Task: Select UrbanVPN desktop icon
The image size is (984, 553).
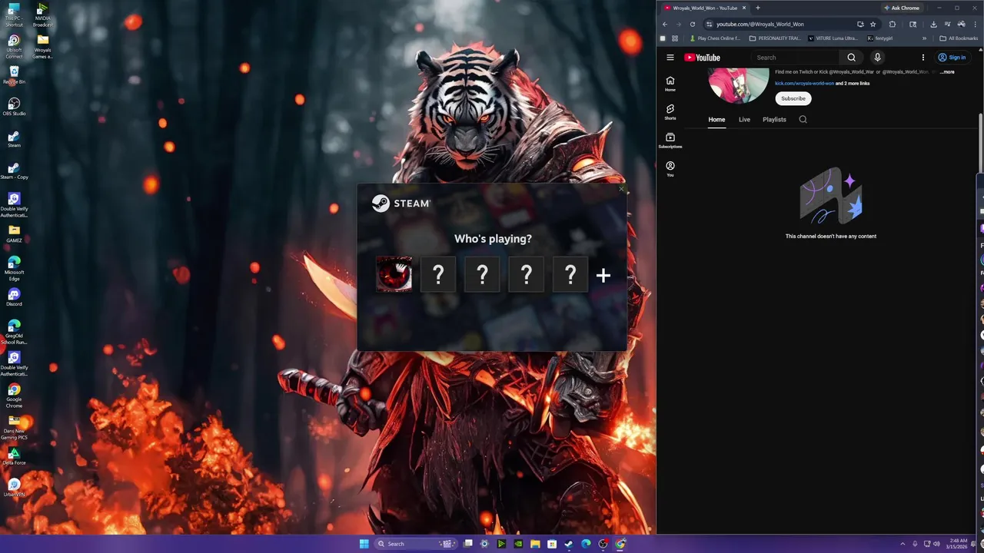Action: (14, 488)
